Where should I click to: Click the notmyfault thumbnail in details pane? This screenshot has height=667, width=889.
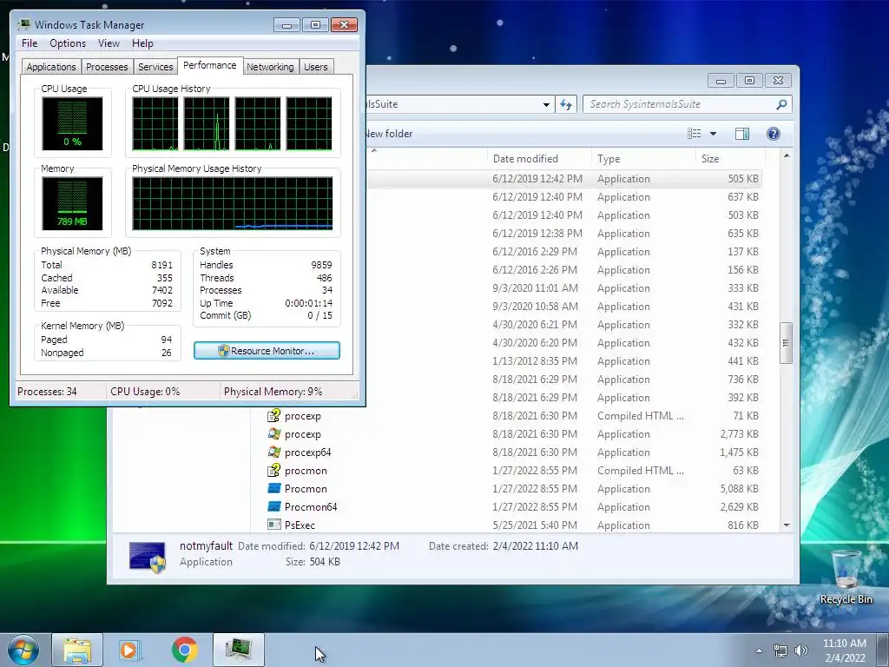(x=148, y=557)
